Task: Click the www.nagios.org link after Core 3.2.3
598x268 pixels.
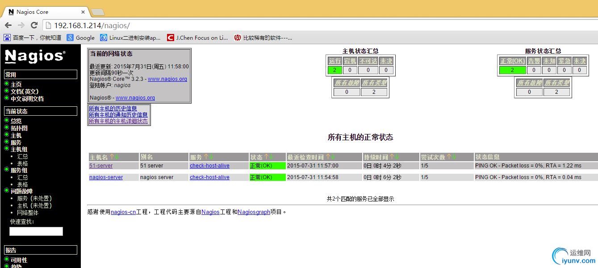Action: coord(167,79)
